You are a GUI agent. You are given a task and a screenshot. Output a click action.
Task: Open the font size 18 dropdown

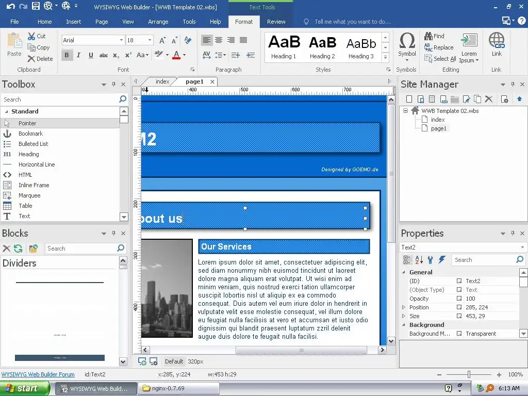[x=150, y=40]
